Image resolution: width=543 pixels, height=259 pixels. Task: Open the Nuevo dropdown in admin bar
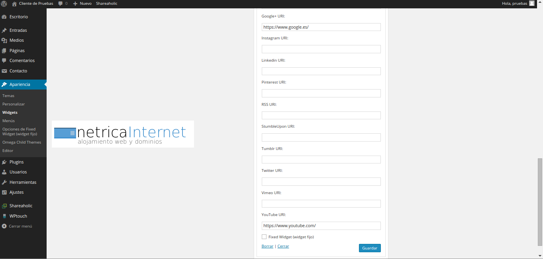[x=82, y=3]
